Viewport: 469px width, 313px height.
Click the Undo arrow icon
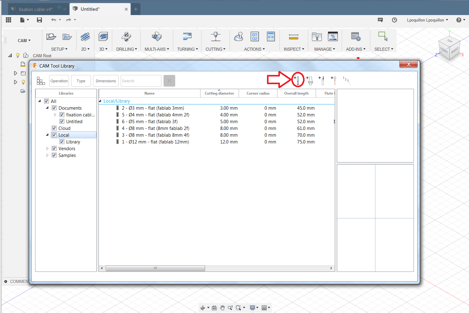[54, 20]
